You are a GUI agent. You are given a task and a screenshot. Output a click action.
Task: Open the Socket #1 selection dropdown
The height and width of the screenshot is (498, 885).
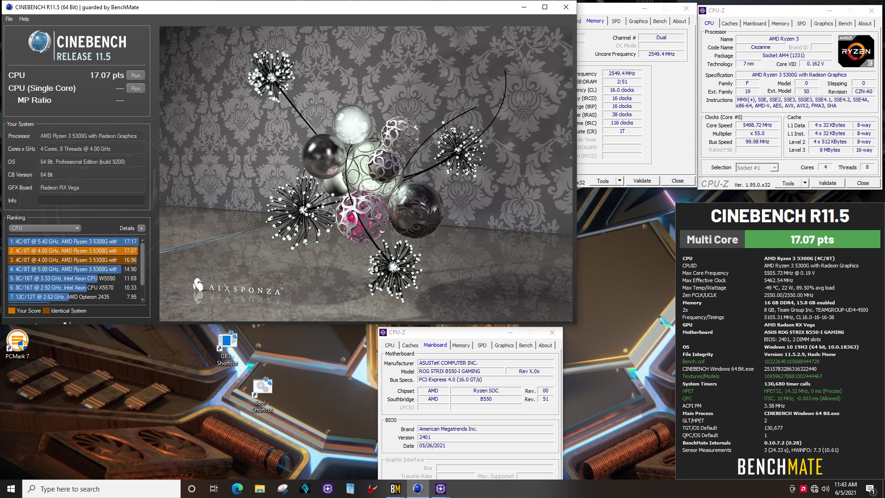[x=757, y=168]
